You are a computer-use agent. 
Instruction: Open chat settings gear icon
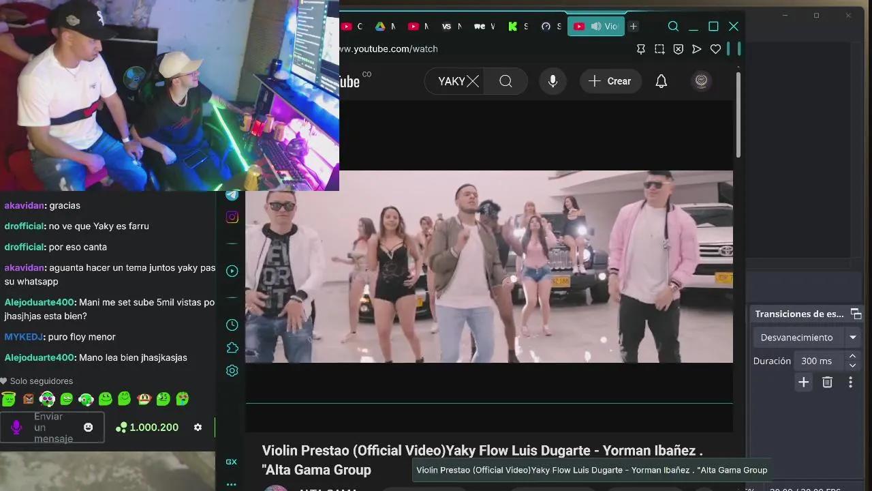[198, 427]
